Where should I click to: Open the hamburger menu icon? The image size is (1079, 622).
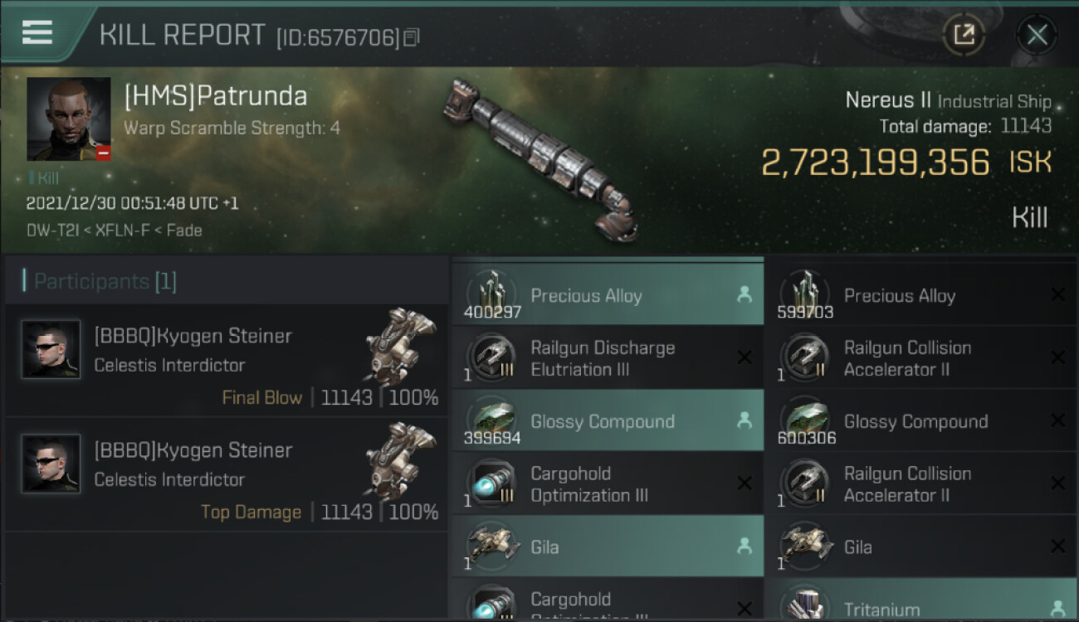pos(37,32)
